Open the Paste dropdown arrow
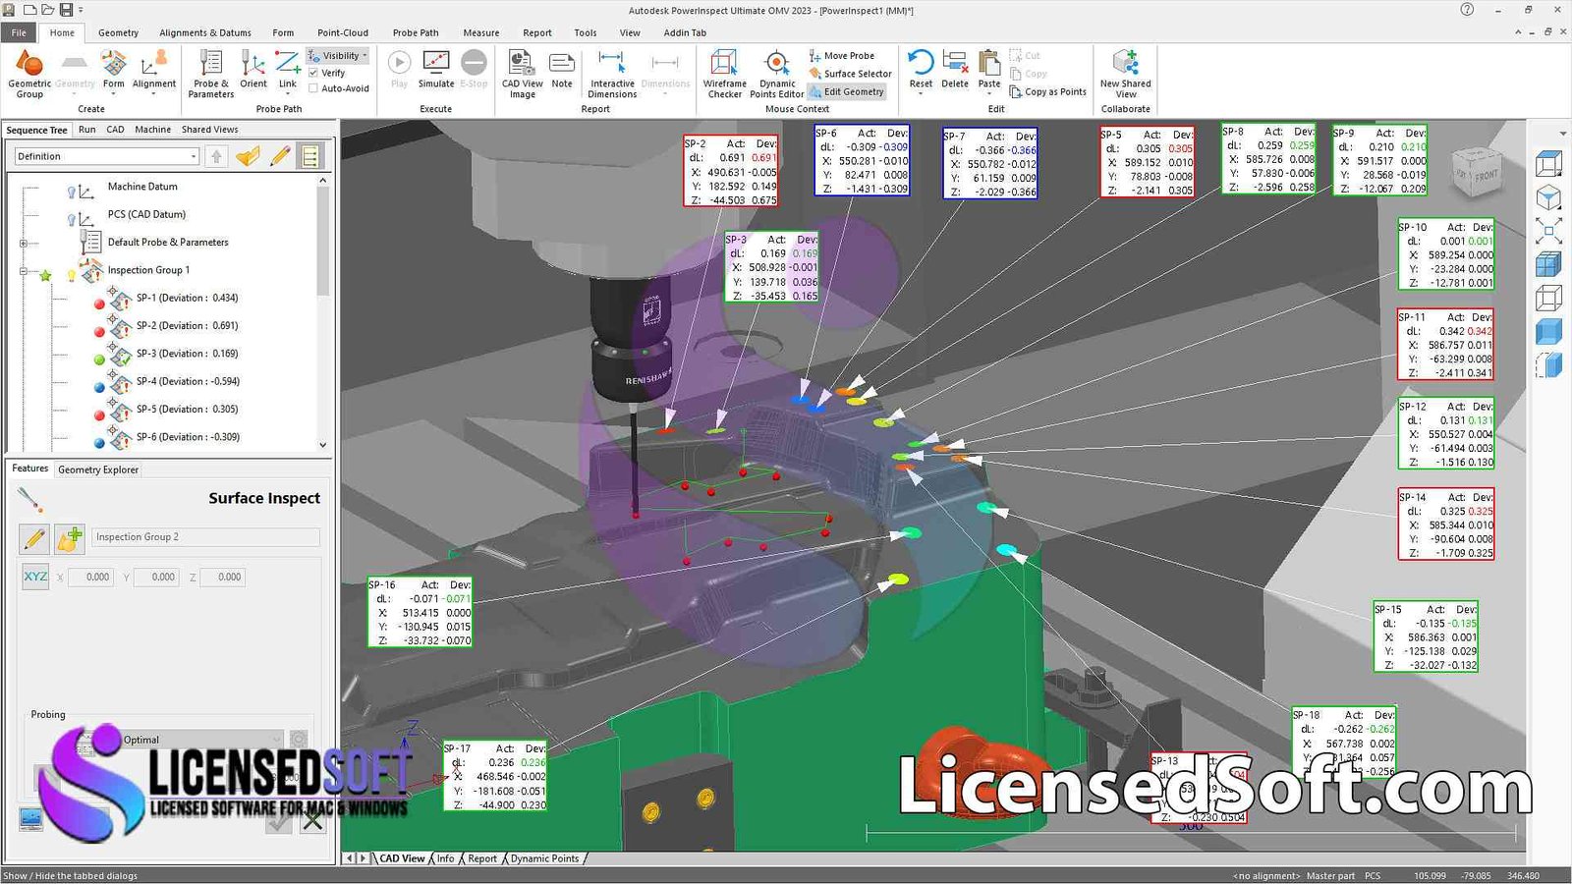Screen dimensions: 1572x884 point(989,93)
